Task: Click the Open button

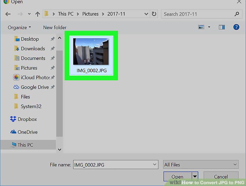Action: point(177,177)
